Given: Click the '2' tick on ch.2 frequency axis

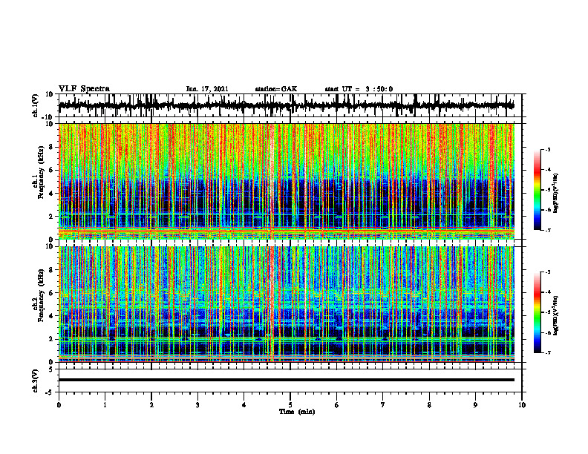Looking at the screenshot, I should pos(51,339).
